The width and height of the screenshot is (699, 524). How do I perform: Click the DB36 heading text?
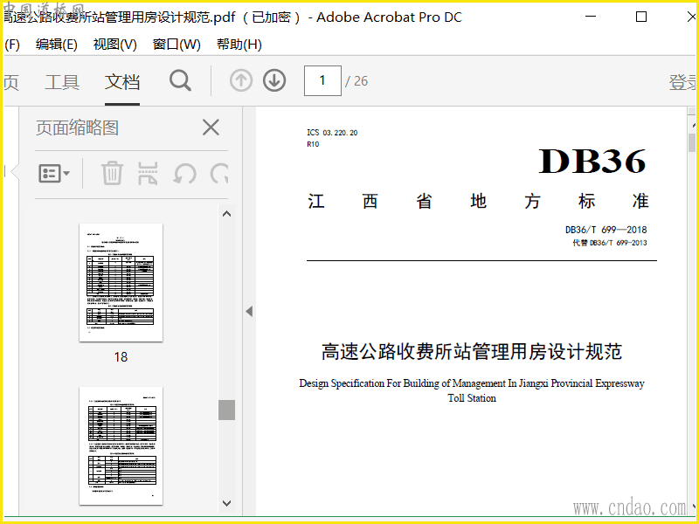[x=592, y=161]
